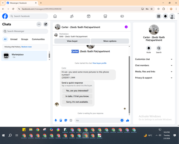Screen dimensions: 179x144
Task: Open Marketplace icon in top navigation
Action: [105, 16]
